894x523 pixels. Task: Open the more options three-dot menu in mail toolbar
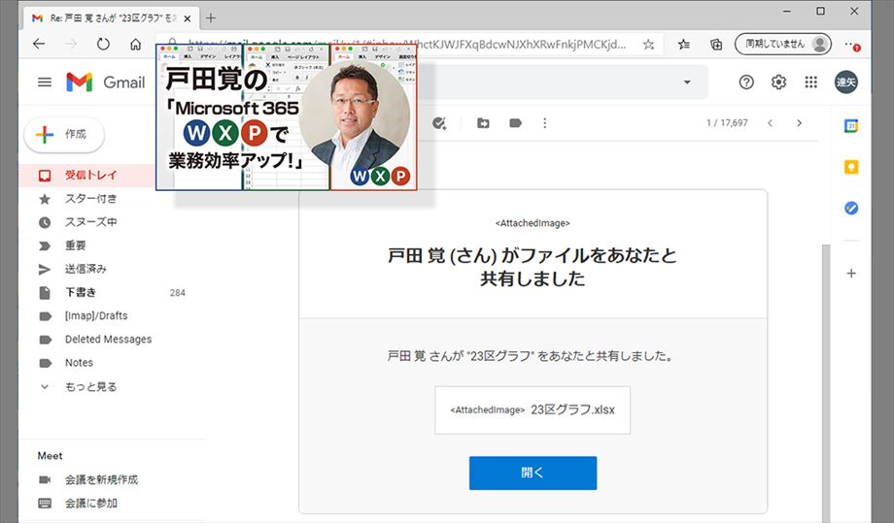(x=545, y=123)
